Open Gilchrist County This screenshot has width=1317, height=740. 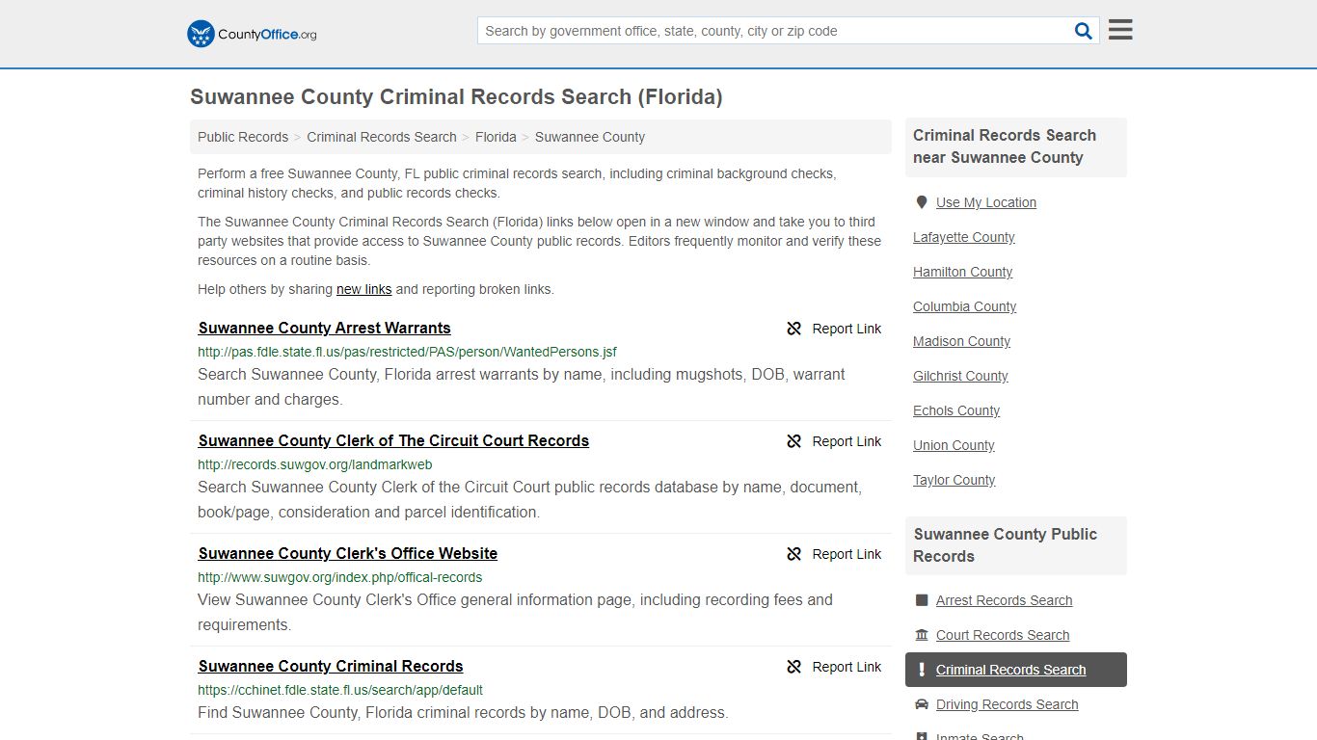coord(961,376)
